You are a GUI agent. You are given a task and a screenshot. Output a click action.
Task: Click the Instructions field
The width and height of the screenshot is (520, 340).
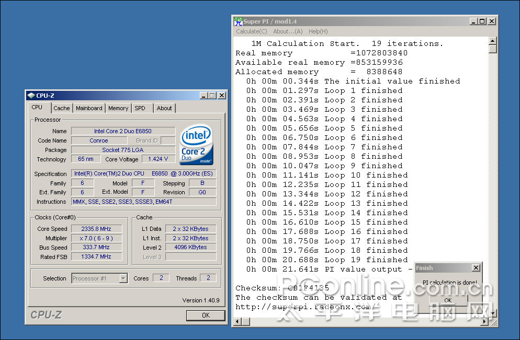coord(143,202)
